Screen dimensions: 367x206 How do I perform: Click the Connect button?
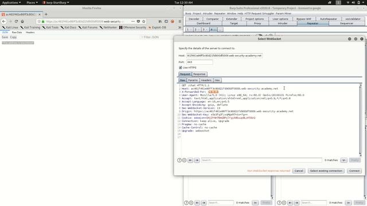point(354,171)
